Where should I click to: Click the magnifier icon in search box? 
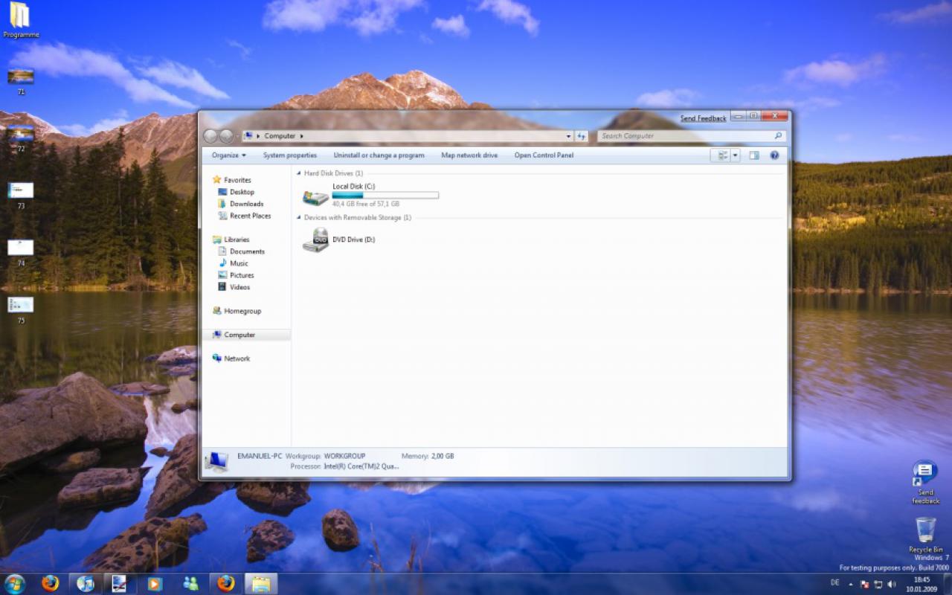(779, 136)
